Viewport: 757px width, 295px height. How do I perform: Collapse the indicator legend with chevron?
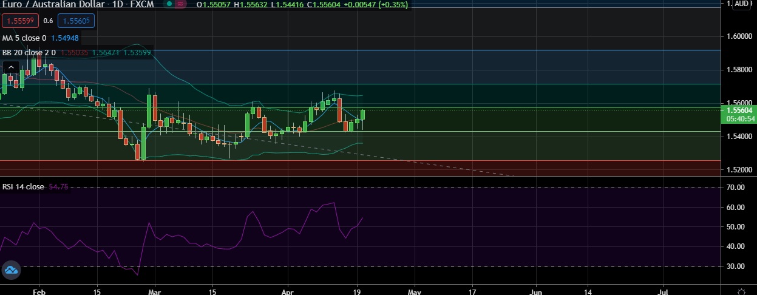(12, 67)
